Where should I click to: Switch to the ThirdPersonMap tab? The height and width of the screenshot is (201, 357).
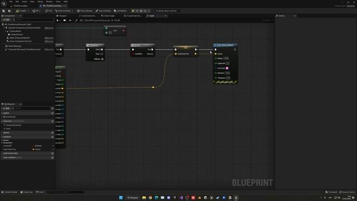(x=20, y=6)
